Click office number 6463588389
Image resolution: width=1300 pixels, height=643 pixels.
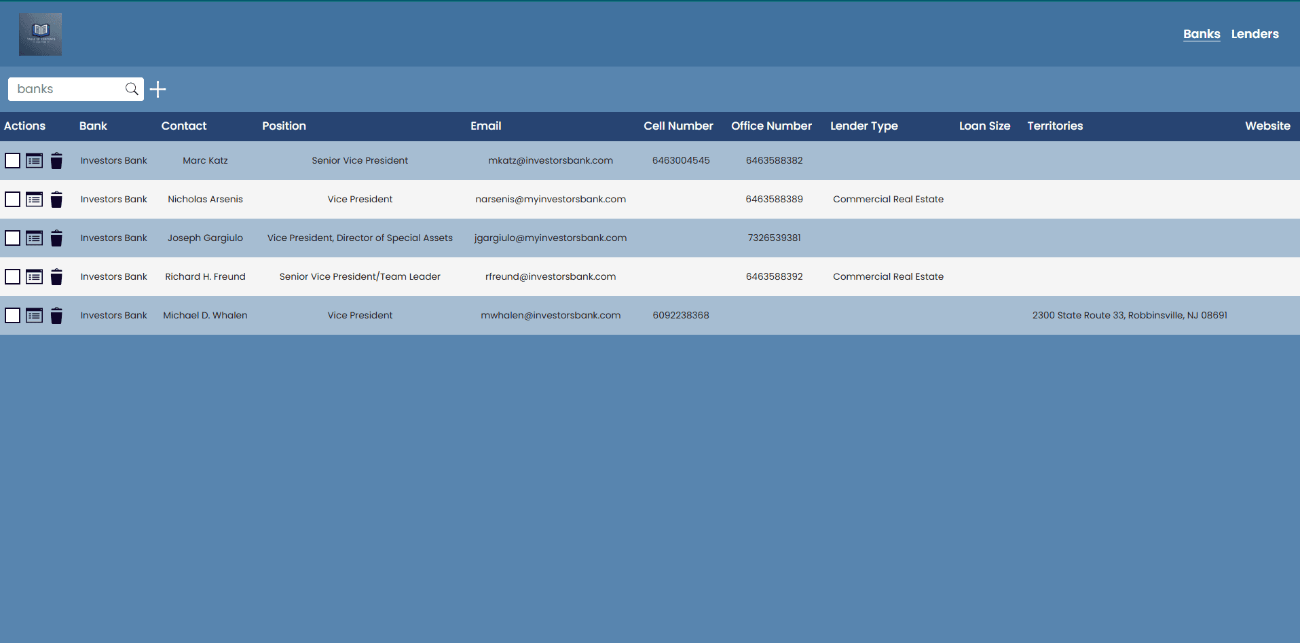774,199
